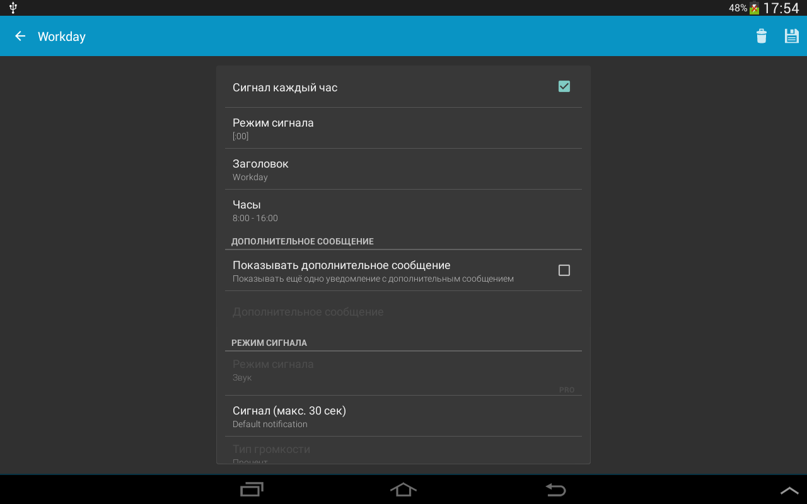
Task: Expand the bottom-right chevron arrow
Action: 789,490
